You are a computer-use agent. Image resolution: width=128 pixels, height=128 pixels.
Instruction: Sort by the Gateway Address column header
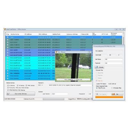tap(72, 34)
